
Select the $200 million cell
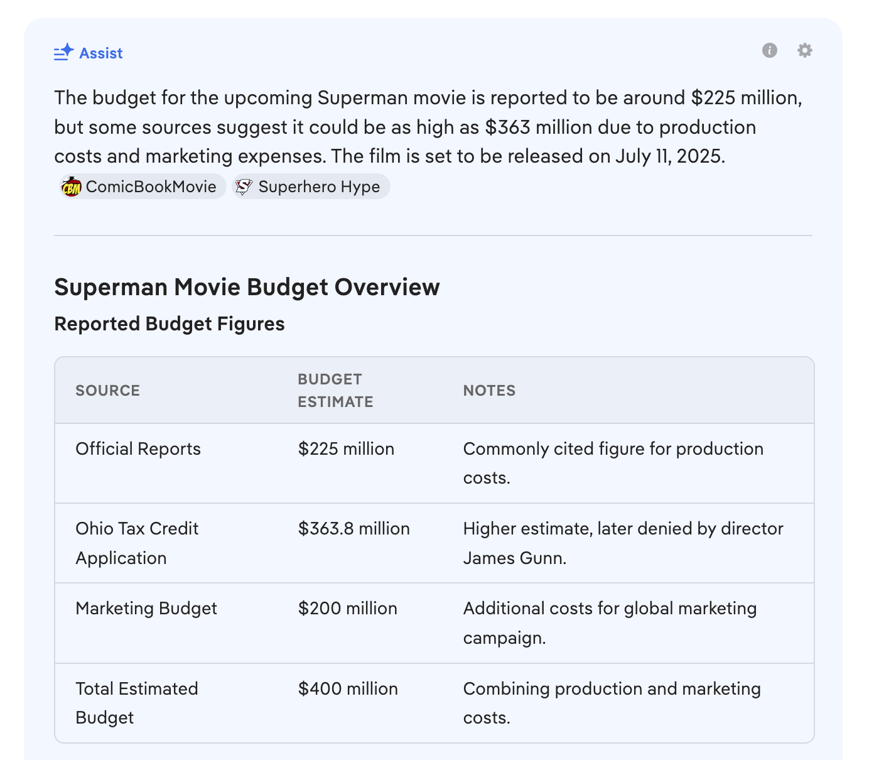click(348, 609)
